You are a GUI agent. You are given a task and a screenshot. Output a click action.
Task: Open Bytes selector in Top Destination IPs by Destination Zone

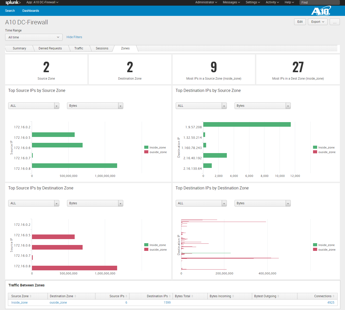point(263,203)
